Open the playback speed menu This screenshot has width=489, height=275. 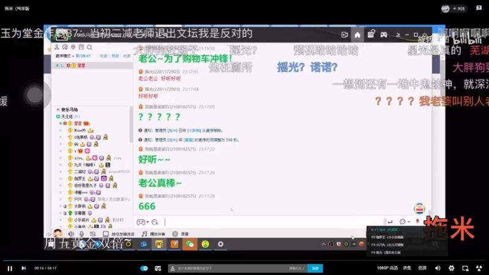tap(422, 268)
